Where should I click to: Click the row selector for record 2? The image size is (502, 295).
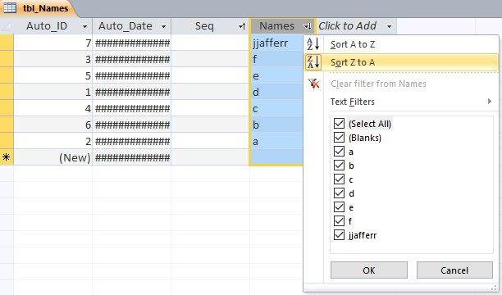7,141
